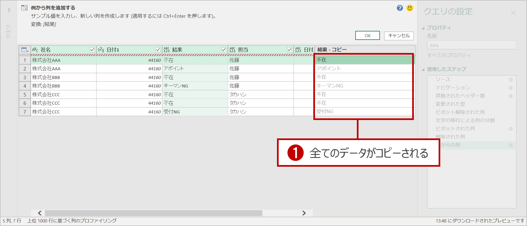527x226 pixels.
Task: Click タカハシ cell in row 7 of 担当
Action: [261, 112]
